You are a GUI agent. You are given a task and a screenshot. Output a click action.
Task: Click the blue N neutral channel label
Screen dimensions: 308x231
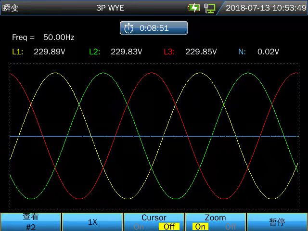pos(242,51)
